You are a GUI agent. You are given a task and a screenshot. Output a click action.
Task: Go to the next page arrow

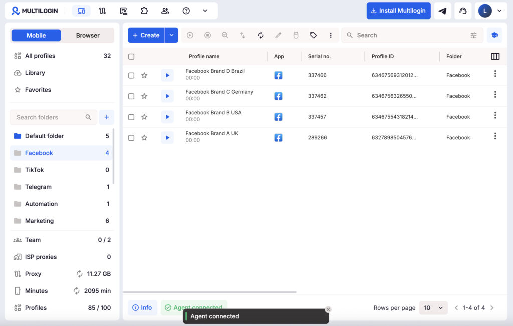[x=492, y=308]
